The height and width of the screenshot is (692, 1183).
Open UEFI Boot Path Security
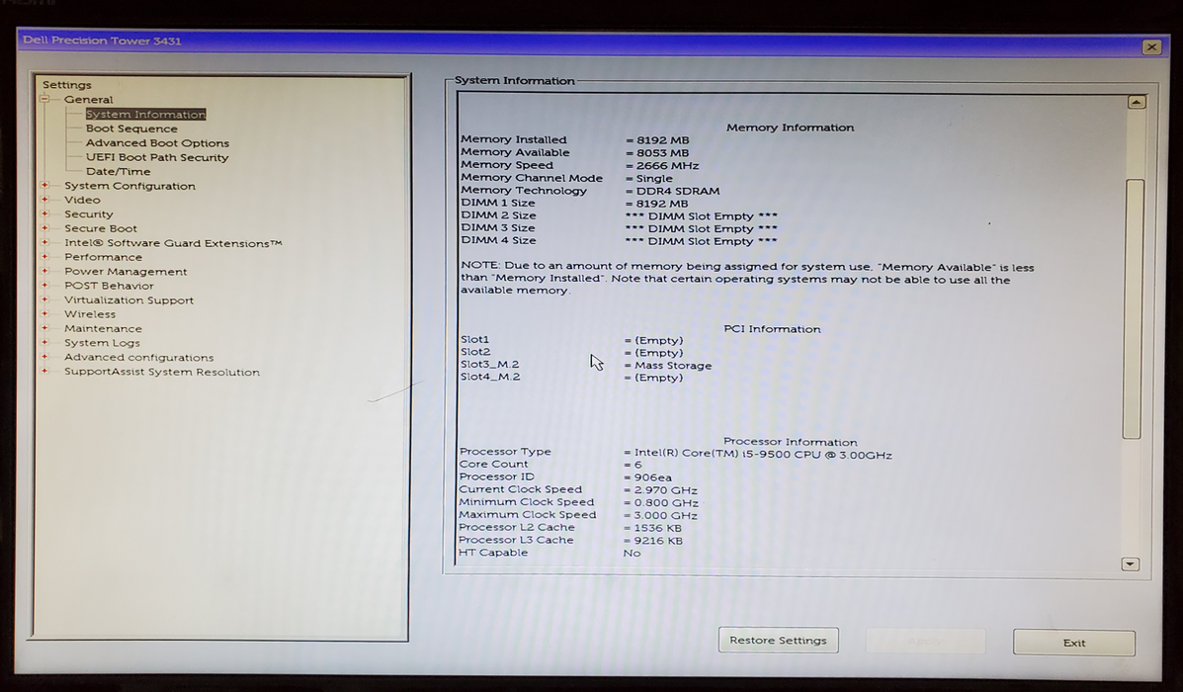tap(157, 157)
